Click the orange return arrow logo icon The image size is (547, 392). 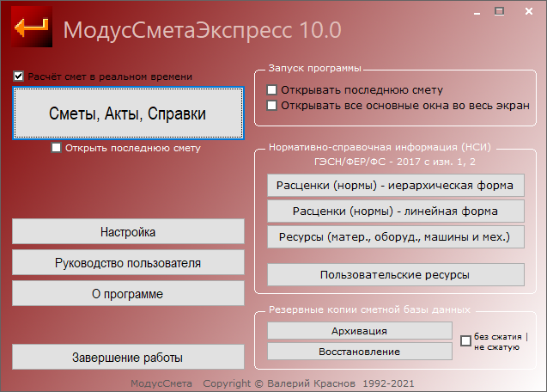pos(32,27)
